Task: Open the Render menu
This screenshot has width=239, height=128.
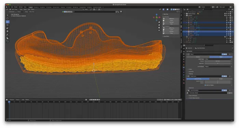Action: pyautogui.click(x=16, y=7)
